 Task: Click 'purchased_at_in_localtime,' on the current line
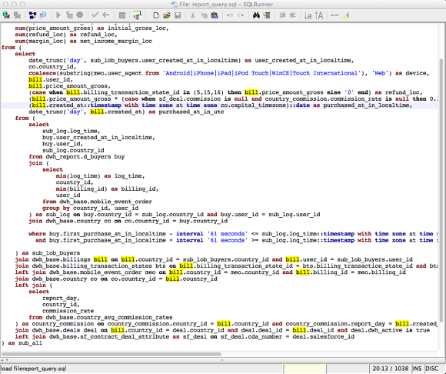(x=368, y=105)
